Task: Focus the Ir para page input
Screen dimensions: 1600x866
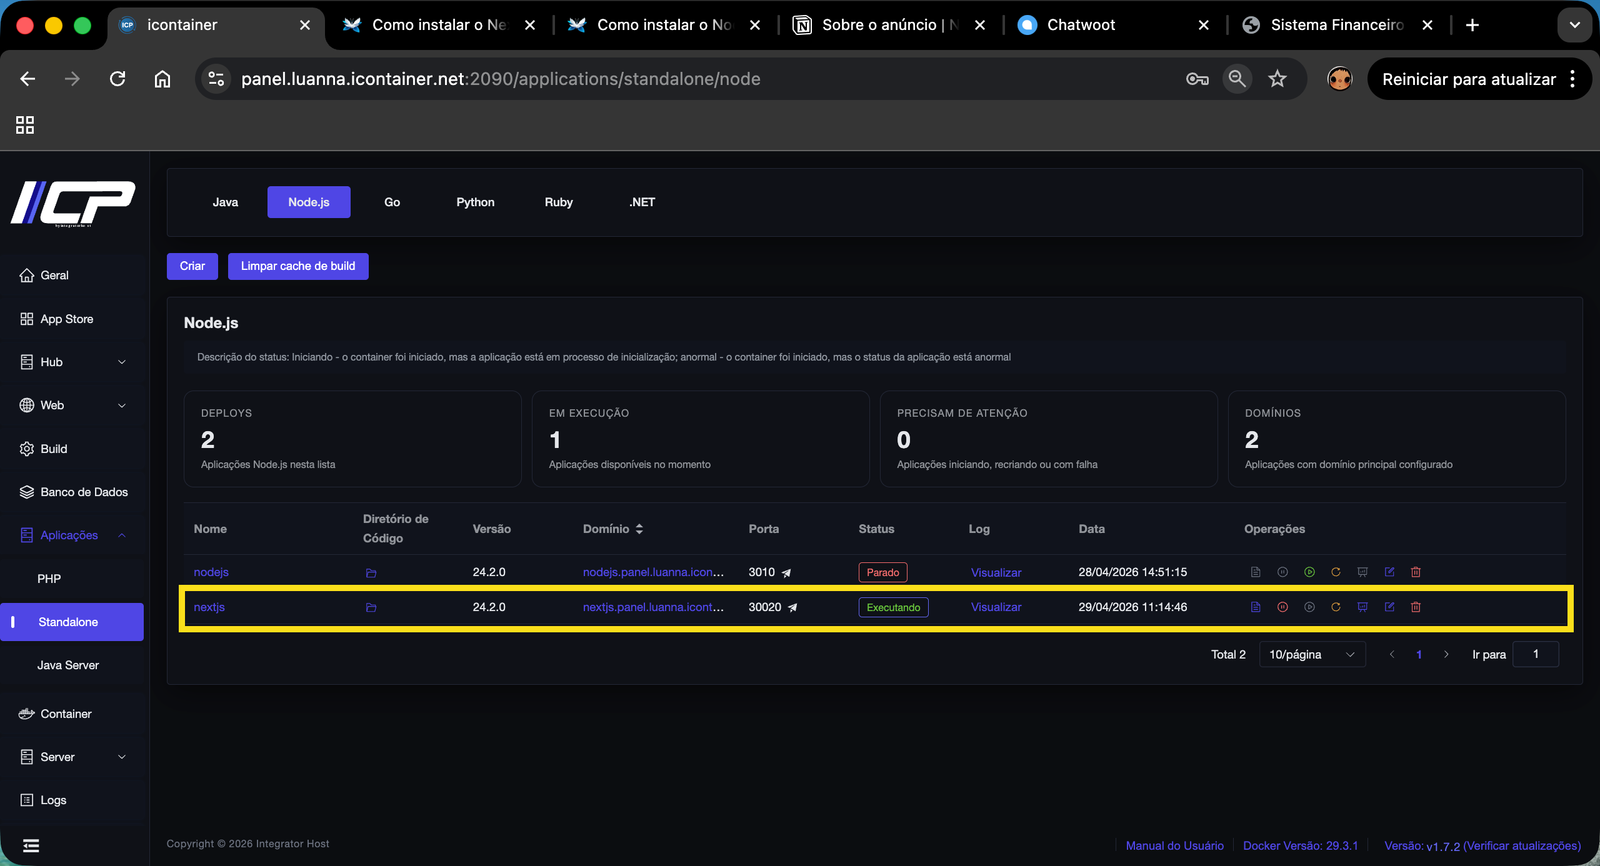Action: pos(1536,654)
